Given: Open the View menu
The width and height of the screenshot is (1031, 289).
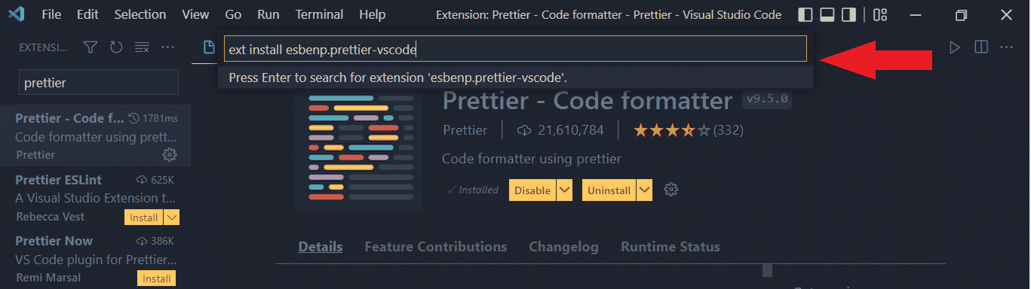Looking at the screenshot, I should click(196, 14).
